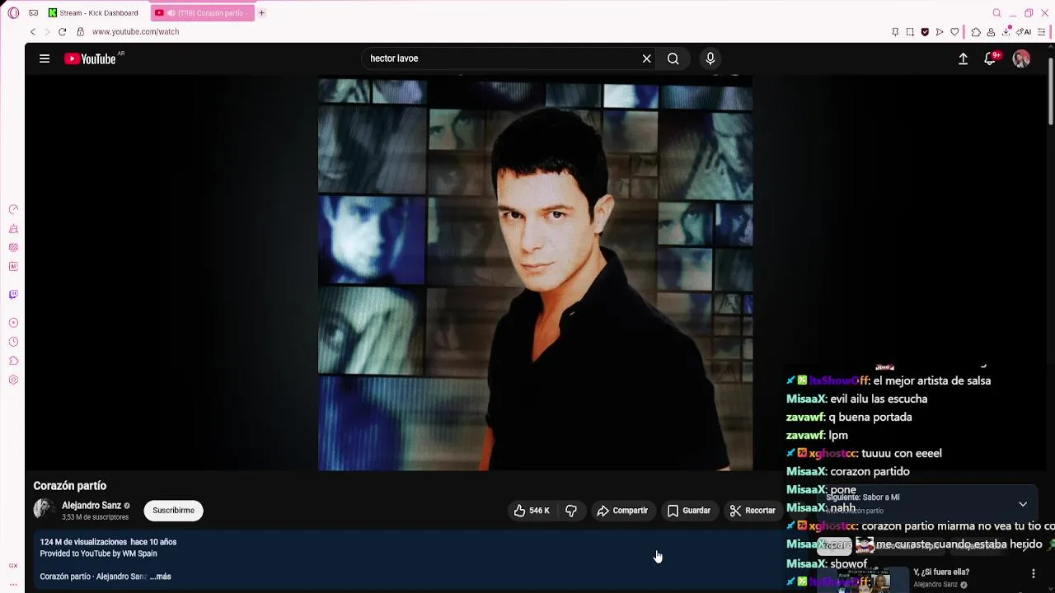The width and height of the screenshot is (1055, 593).
Task: Open the YouTube account avatar menu
Action: (1021, 58)
